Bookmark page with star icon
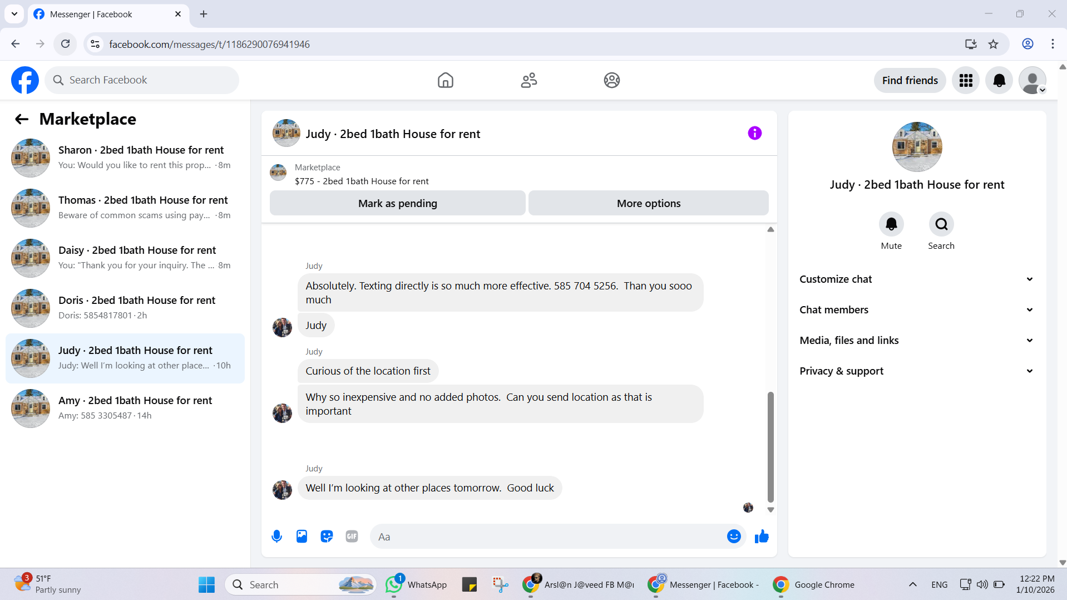 click(993, 44)
